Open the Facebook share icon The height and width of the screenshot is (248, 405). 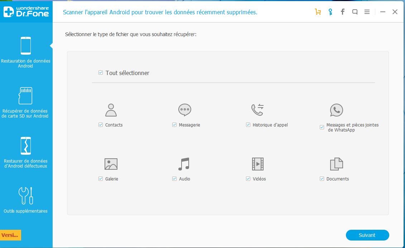(x=342, y=11)
